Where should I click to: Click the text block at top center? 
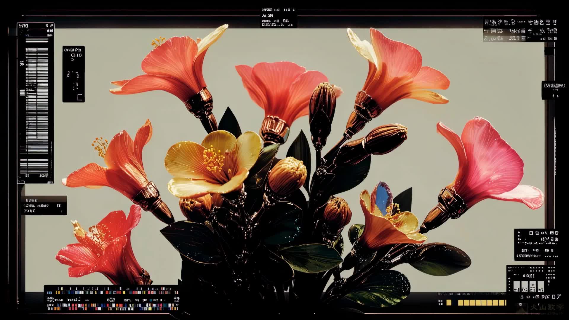[278, 18]
